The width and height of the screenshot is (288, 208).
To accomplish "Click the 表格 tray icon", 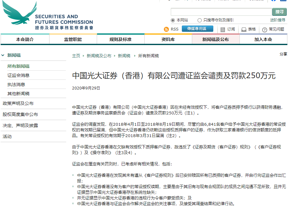I will 244,30.
